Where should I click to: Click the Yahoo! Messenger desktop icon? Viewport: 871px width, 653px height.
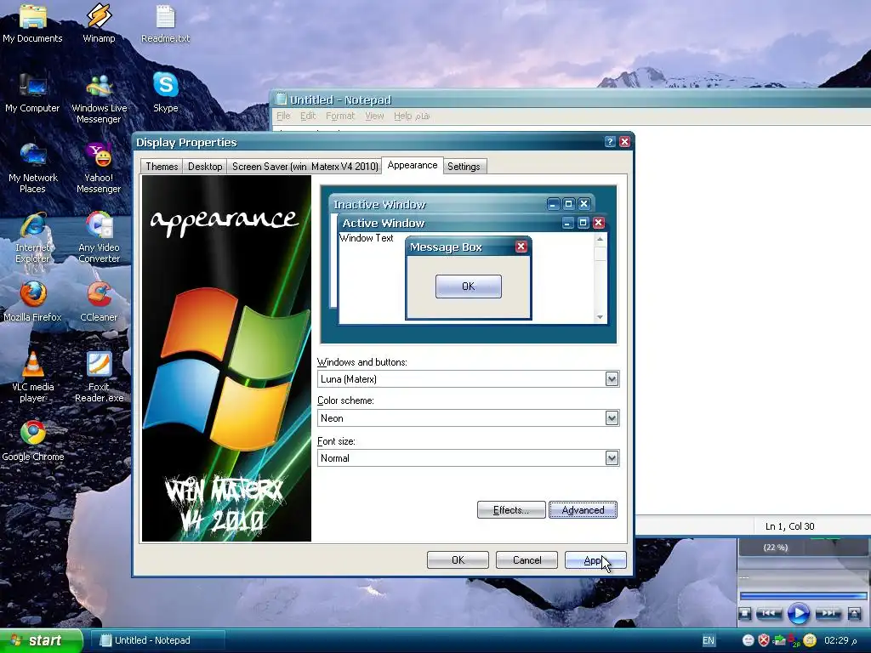(x=99, y=168)
